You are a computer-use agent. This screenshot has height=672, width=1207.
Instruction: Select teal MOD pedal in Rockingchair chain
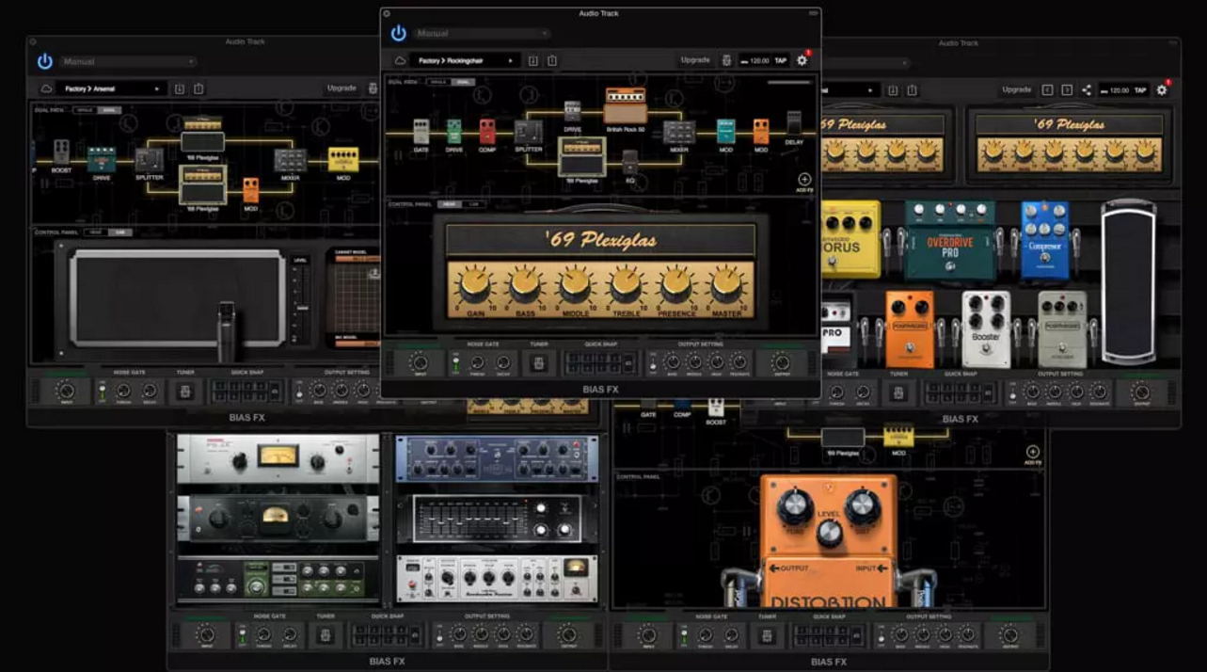726,132
